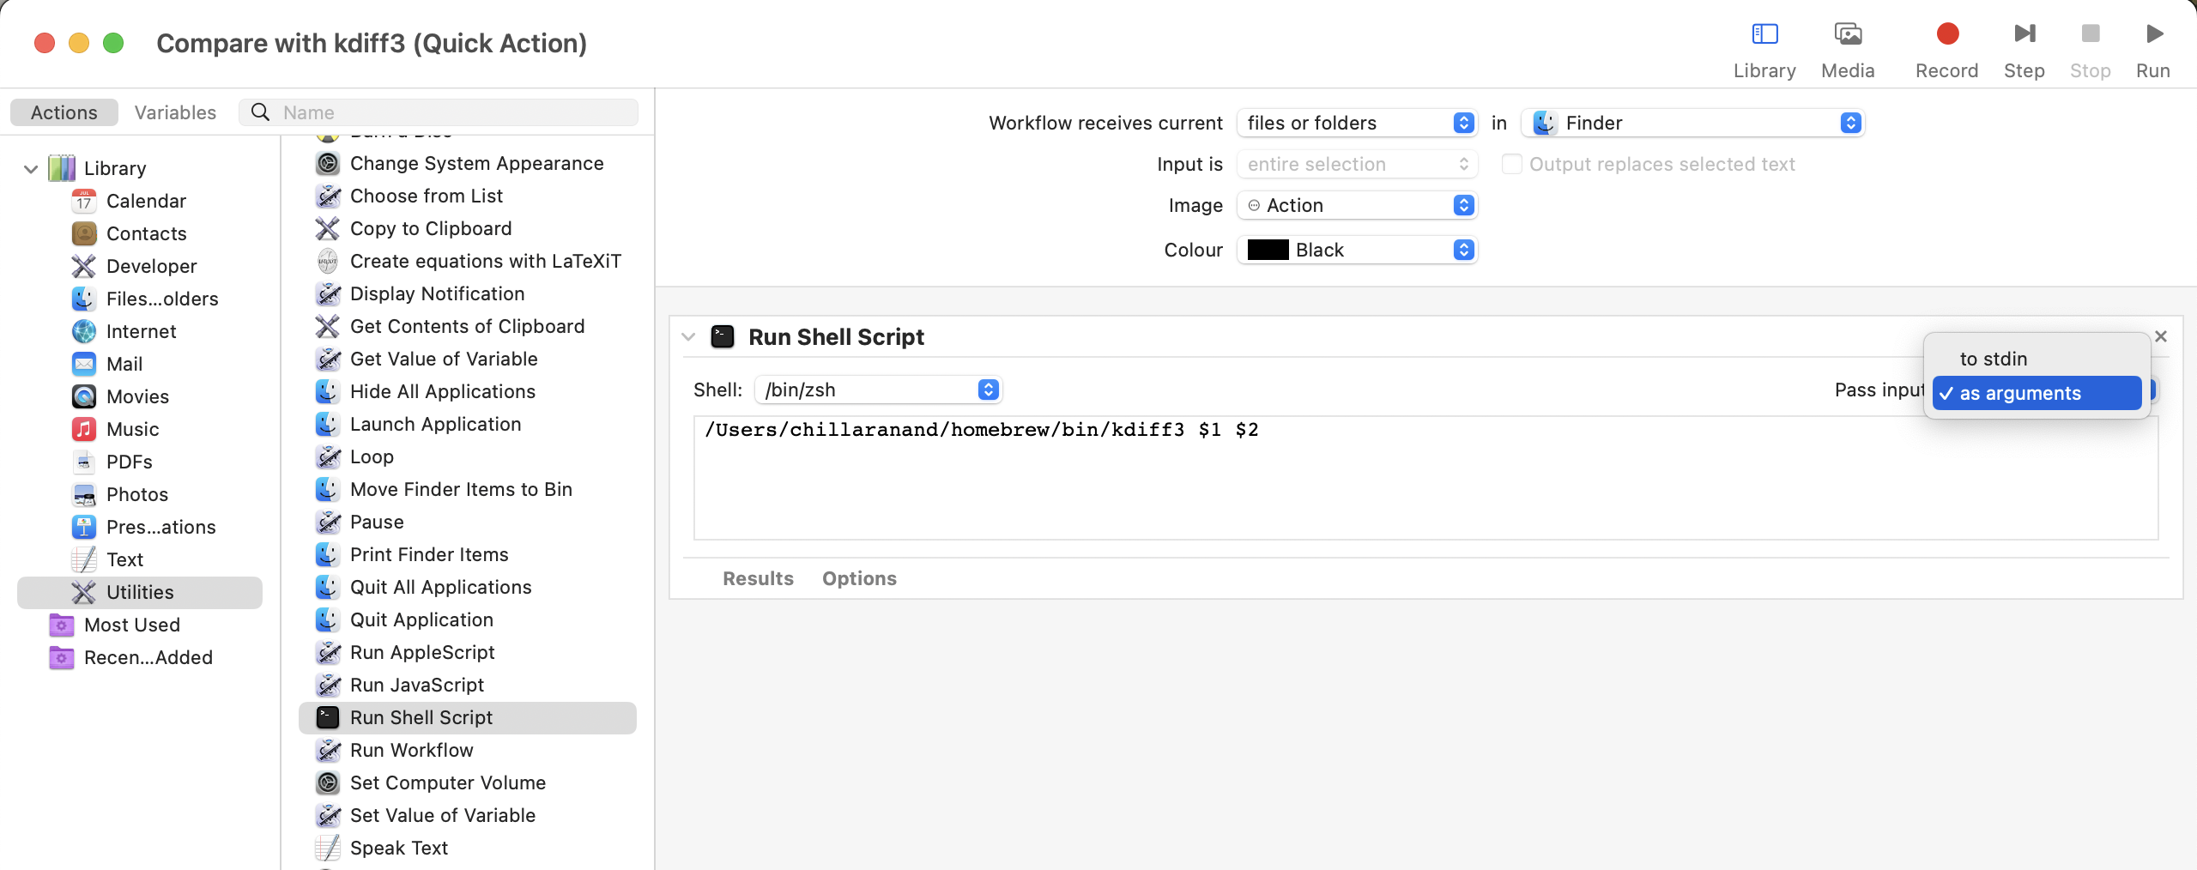
Task: Select the Developer library category
Action: point(151,266)
